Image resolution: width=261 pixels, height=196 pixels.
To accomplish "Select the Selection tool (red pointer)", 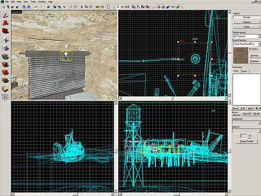I will pos(5,15).
